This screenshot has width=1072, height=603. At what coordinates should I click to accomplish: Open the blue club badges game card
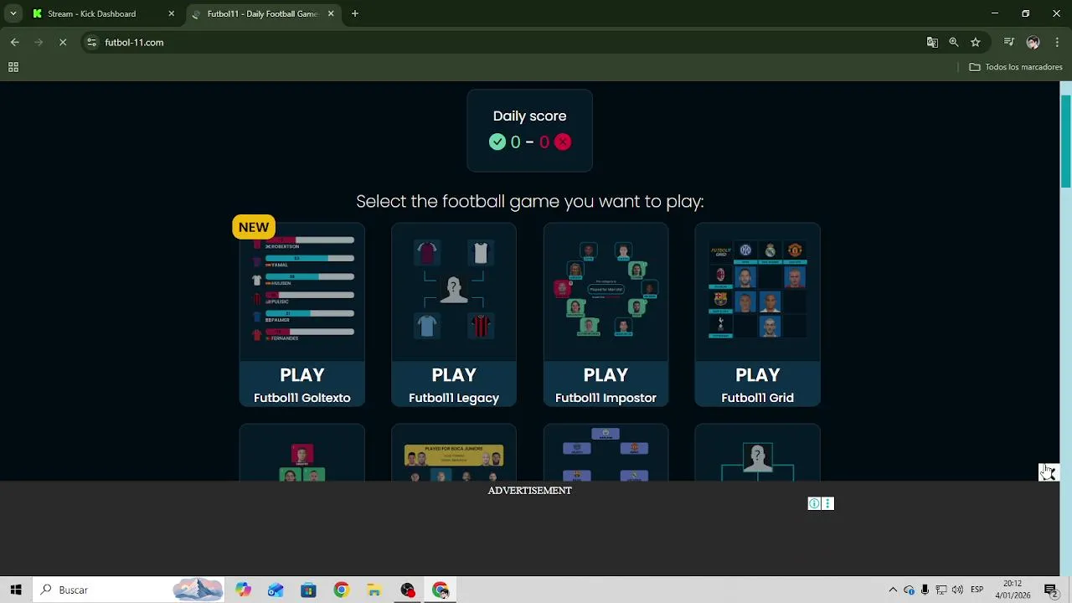pyautogui.click(x=606, y=453)
